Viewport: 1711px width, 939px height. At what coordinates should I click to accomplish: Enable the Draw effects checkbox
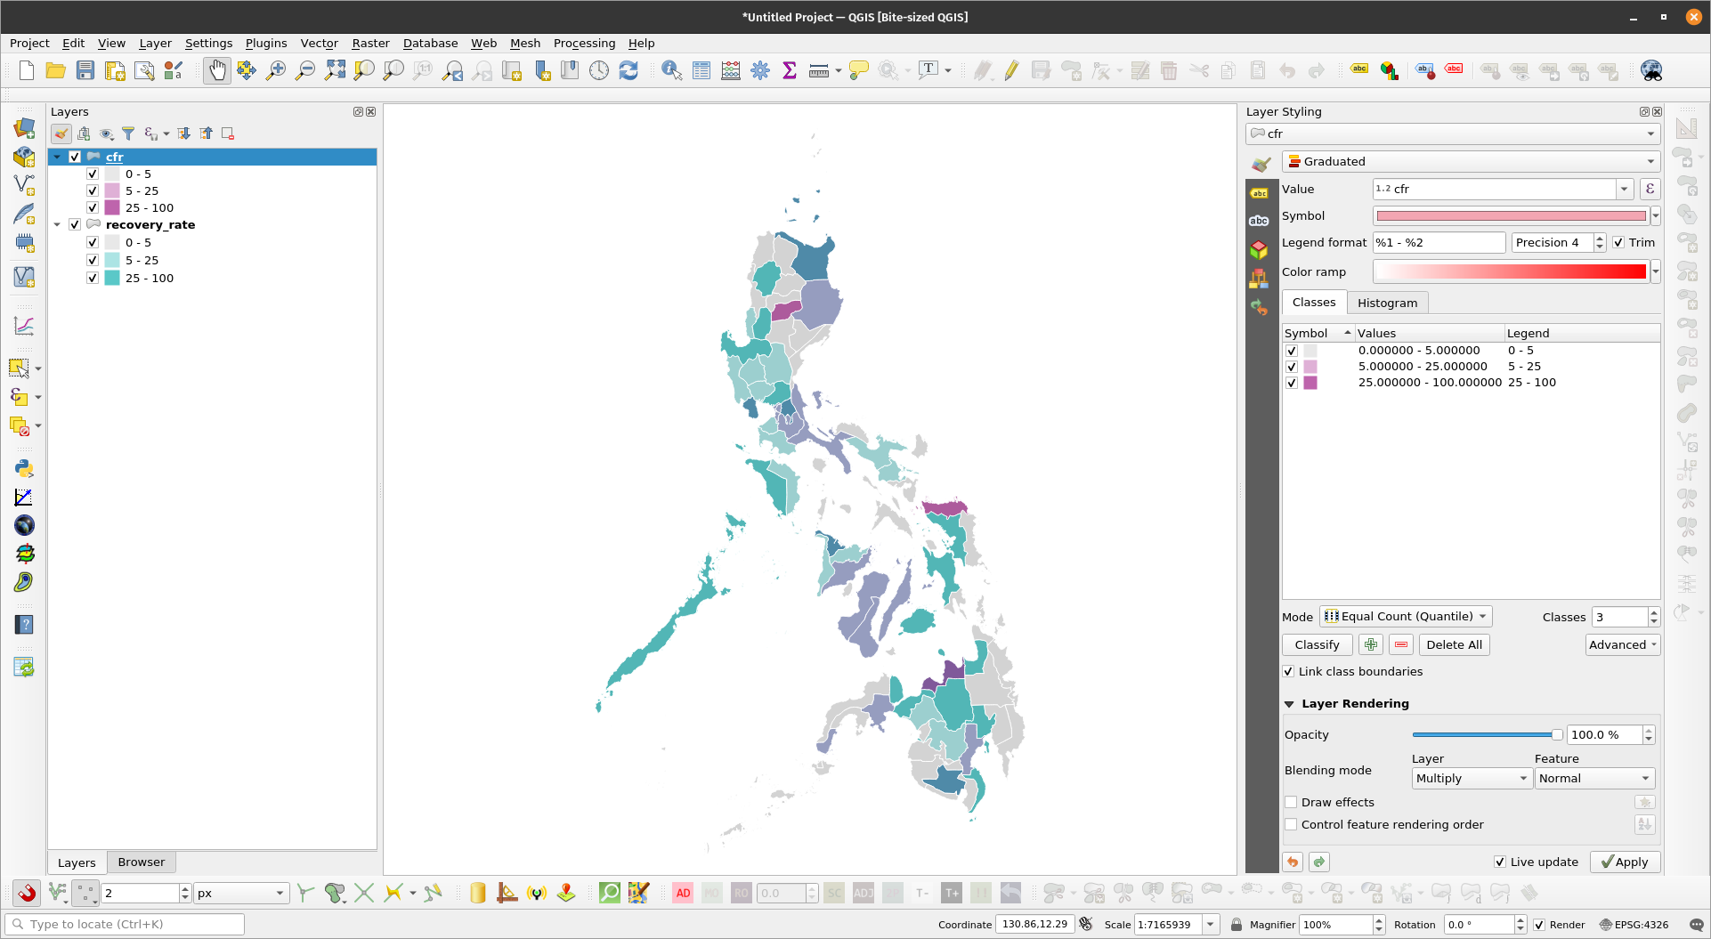[1291, 802]
